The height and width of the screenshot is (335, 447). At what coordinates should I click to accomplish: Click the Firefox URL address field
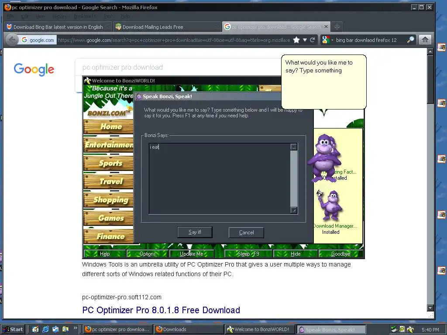tap(174, 40)
